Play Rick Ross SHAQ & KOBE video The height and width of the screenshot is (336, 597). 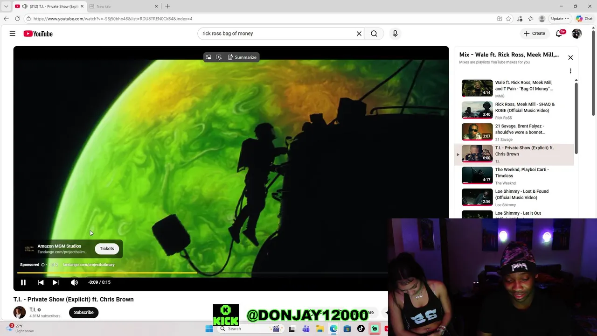click(515, 111)
